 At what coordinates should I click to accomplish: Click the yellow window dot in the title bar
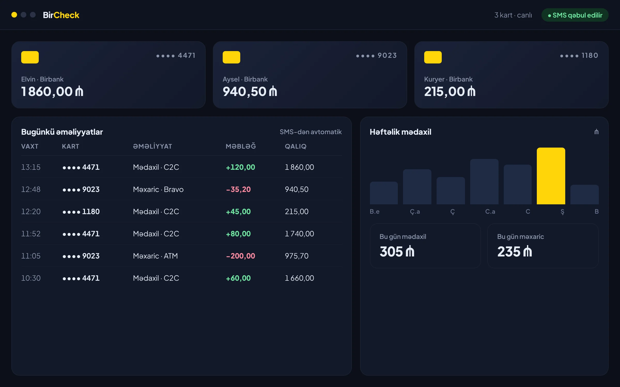pyautogui.click(x=14, y=15)
